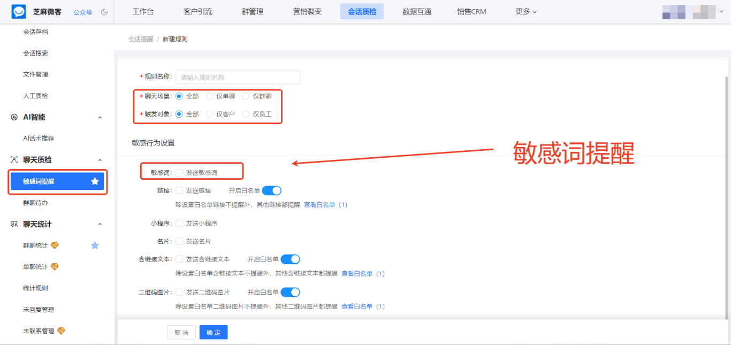The height and width of the screenshot is (345, 731).
Task: Select the 仅群聊 radio option
Action: [246, 96]
